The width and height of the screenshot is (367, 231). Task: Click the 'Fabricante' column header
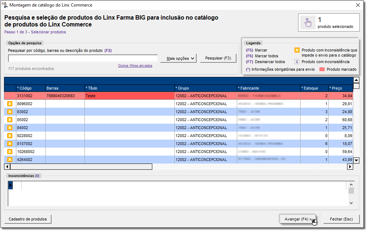click(x=269, y=88)
